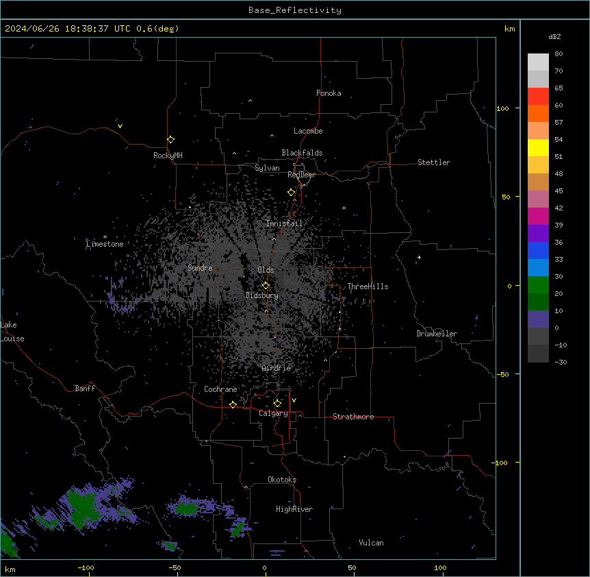Select the magenta 39-42 dBZ legend band
Screen dimensions: 590x577
538,216
